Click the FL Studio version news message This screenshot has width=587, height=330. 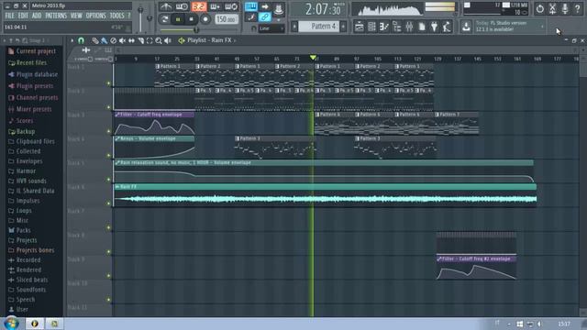click(x=502, y=27)
